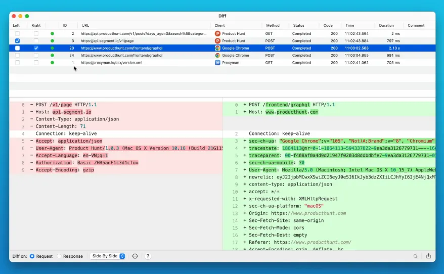Click the 'Authorization: Basic' removed diff line

click(x=116, y=163)
